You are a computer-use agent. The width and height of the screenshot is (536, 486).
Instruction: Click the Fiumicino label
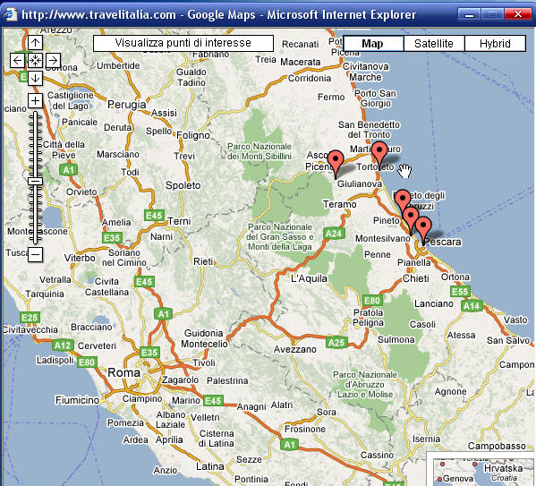pos(78,400)
